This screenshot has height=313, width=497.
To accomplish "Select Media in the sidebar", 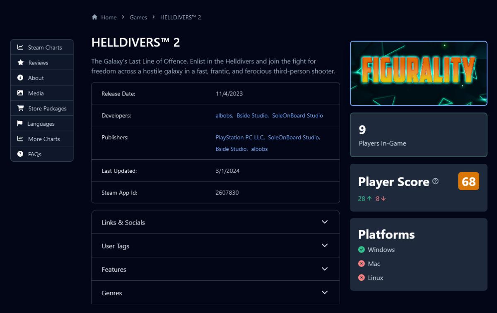I will click(42, 93).
